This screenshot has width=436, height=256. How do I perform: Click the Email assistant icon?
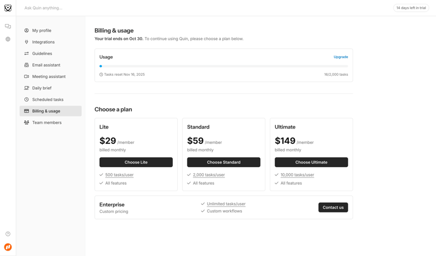pos(26,65)
